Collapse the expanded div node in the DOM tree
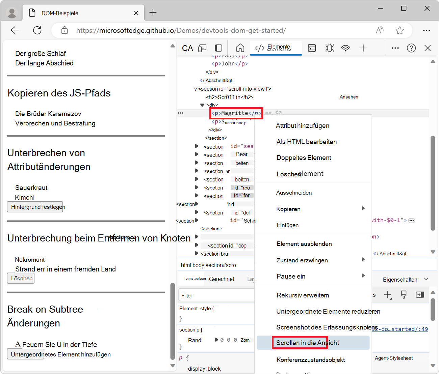 [x=202, y=105]
